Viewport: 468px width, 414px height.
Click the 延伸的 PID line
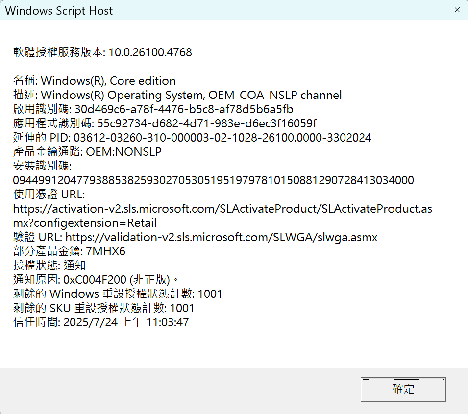(192, 138)
